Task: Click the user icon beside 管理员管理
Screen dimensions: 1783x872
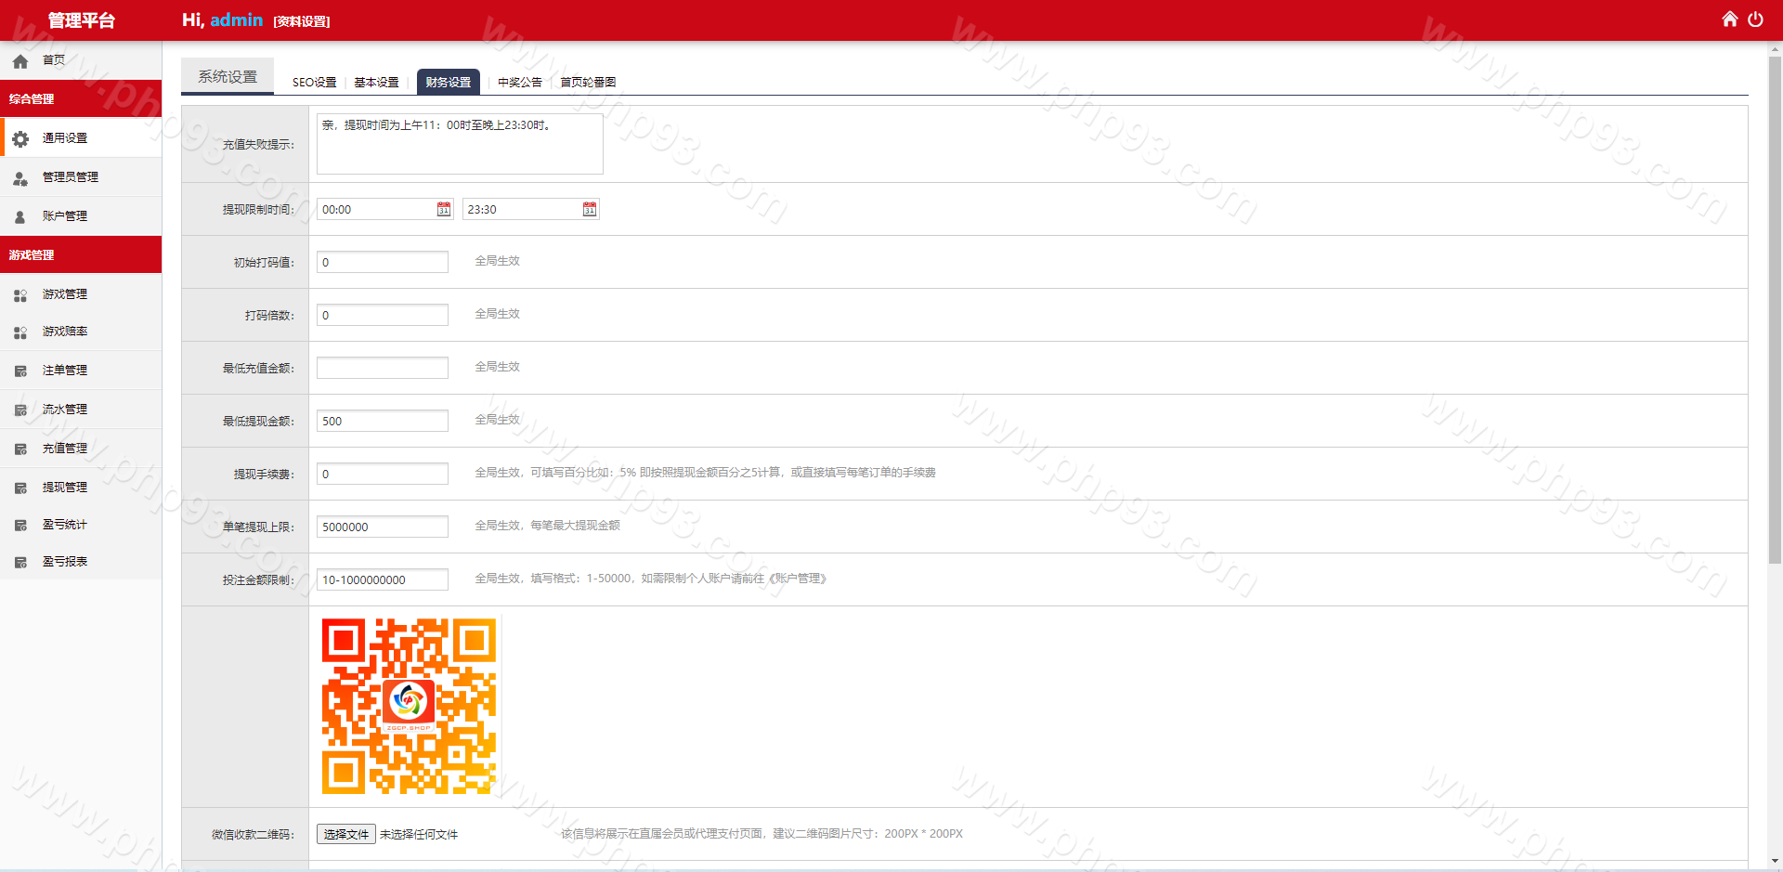Action: coord(20,177)
